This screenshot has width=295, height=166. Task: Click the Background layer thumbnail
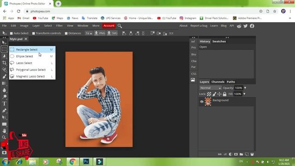(208, 101)
